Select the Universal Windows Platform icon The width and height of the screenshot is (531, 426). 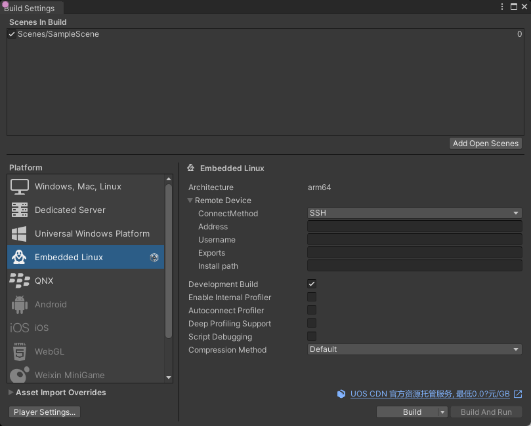pos(20,233)
